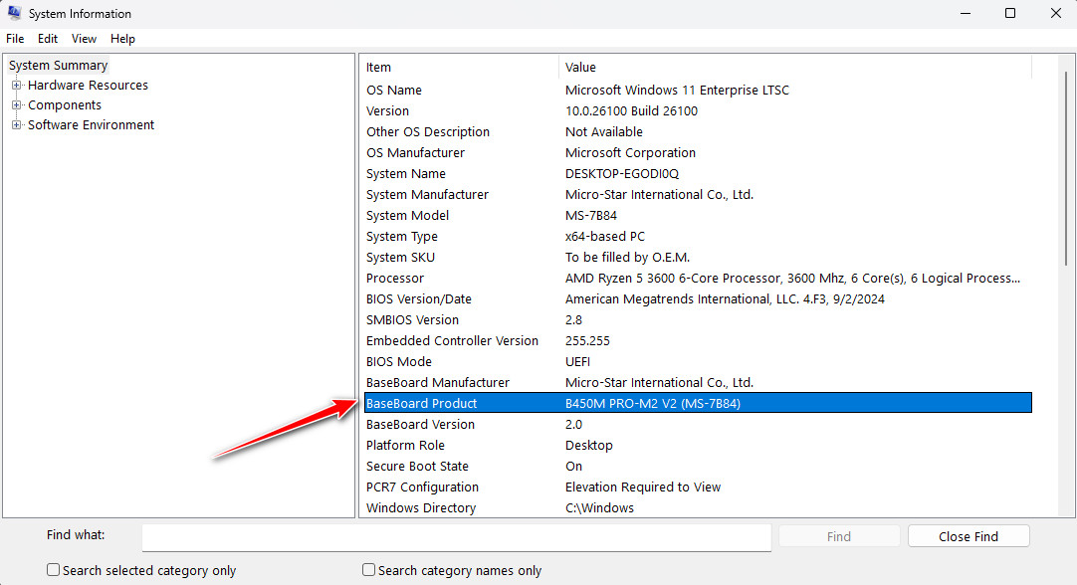Open the Edit menu

click(x=48, y=39)
